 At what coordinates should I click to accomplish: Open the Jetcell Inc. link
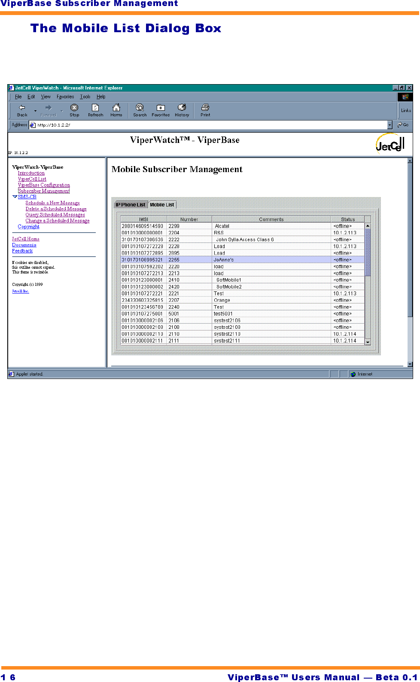coord(20,291)
